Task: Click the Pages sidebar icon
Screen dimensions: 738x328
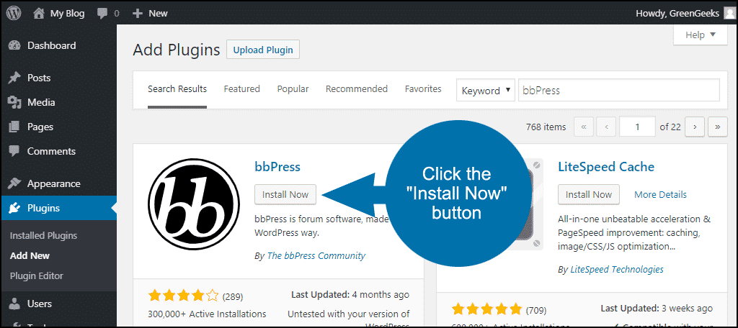Action: point(15,127)
